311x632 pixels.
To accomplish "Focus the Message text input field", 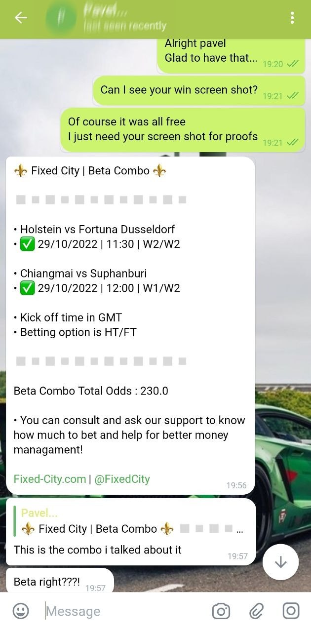I will (123, 611).
